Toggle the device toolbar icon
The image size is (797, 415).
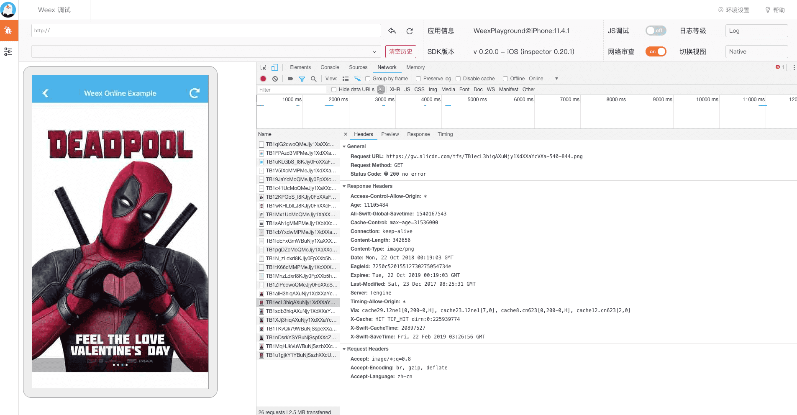coord(274,67)
